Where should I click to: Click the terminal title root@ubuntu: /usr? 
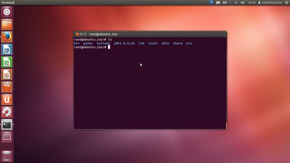(103, 34)
